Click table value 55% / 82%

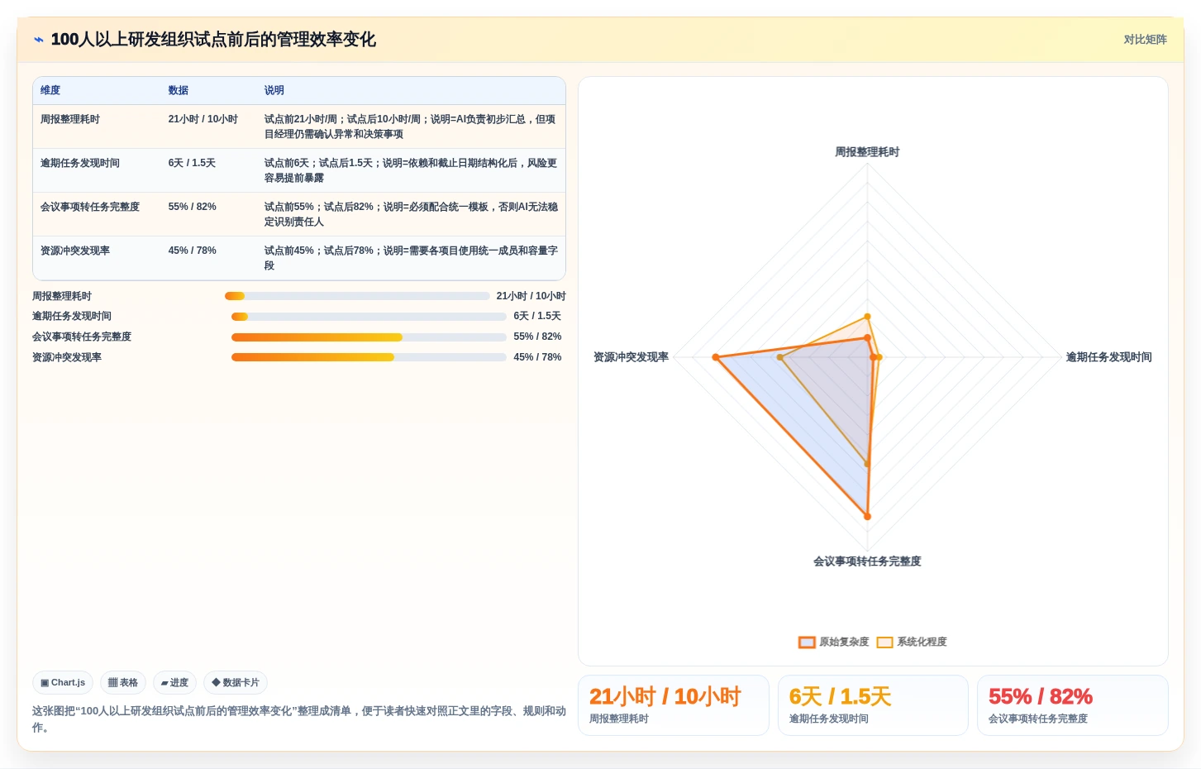pos(193,208)
